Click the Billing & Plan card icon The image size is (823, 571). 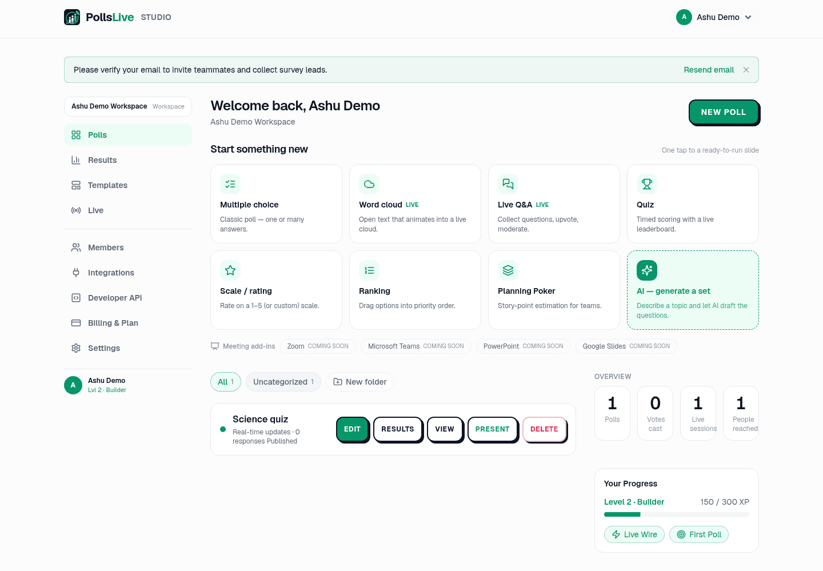click(x=76, y=323)
